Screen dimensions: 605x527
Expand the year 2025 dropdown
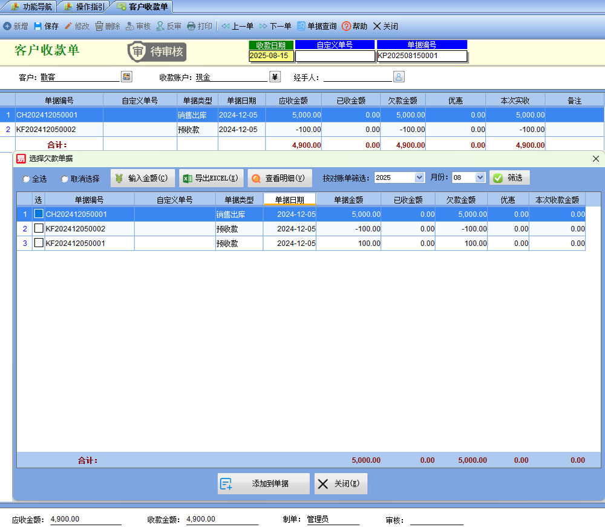[x=419, y=178]
